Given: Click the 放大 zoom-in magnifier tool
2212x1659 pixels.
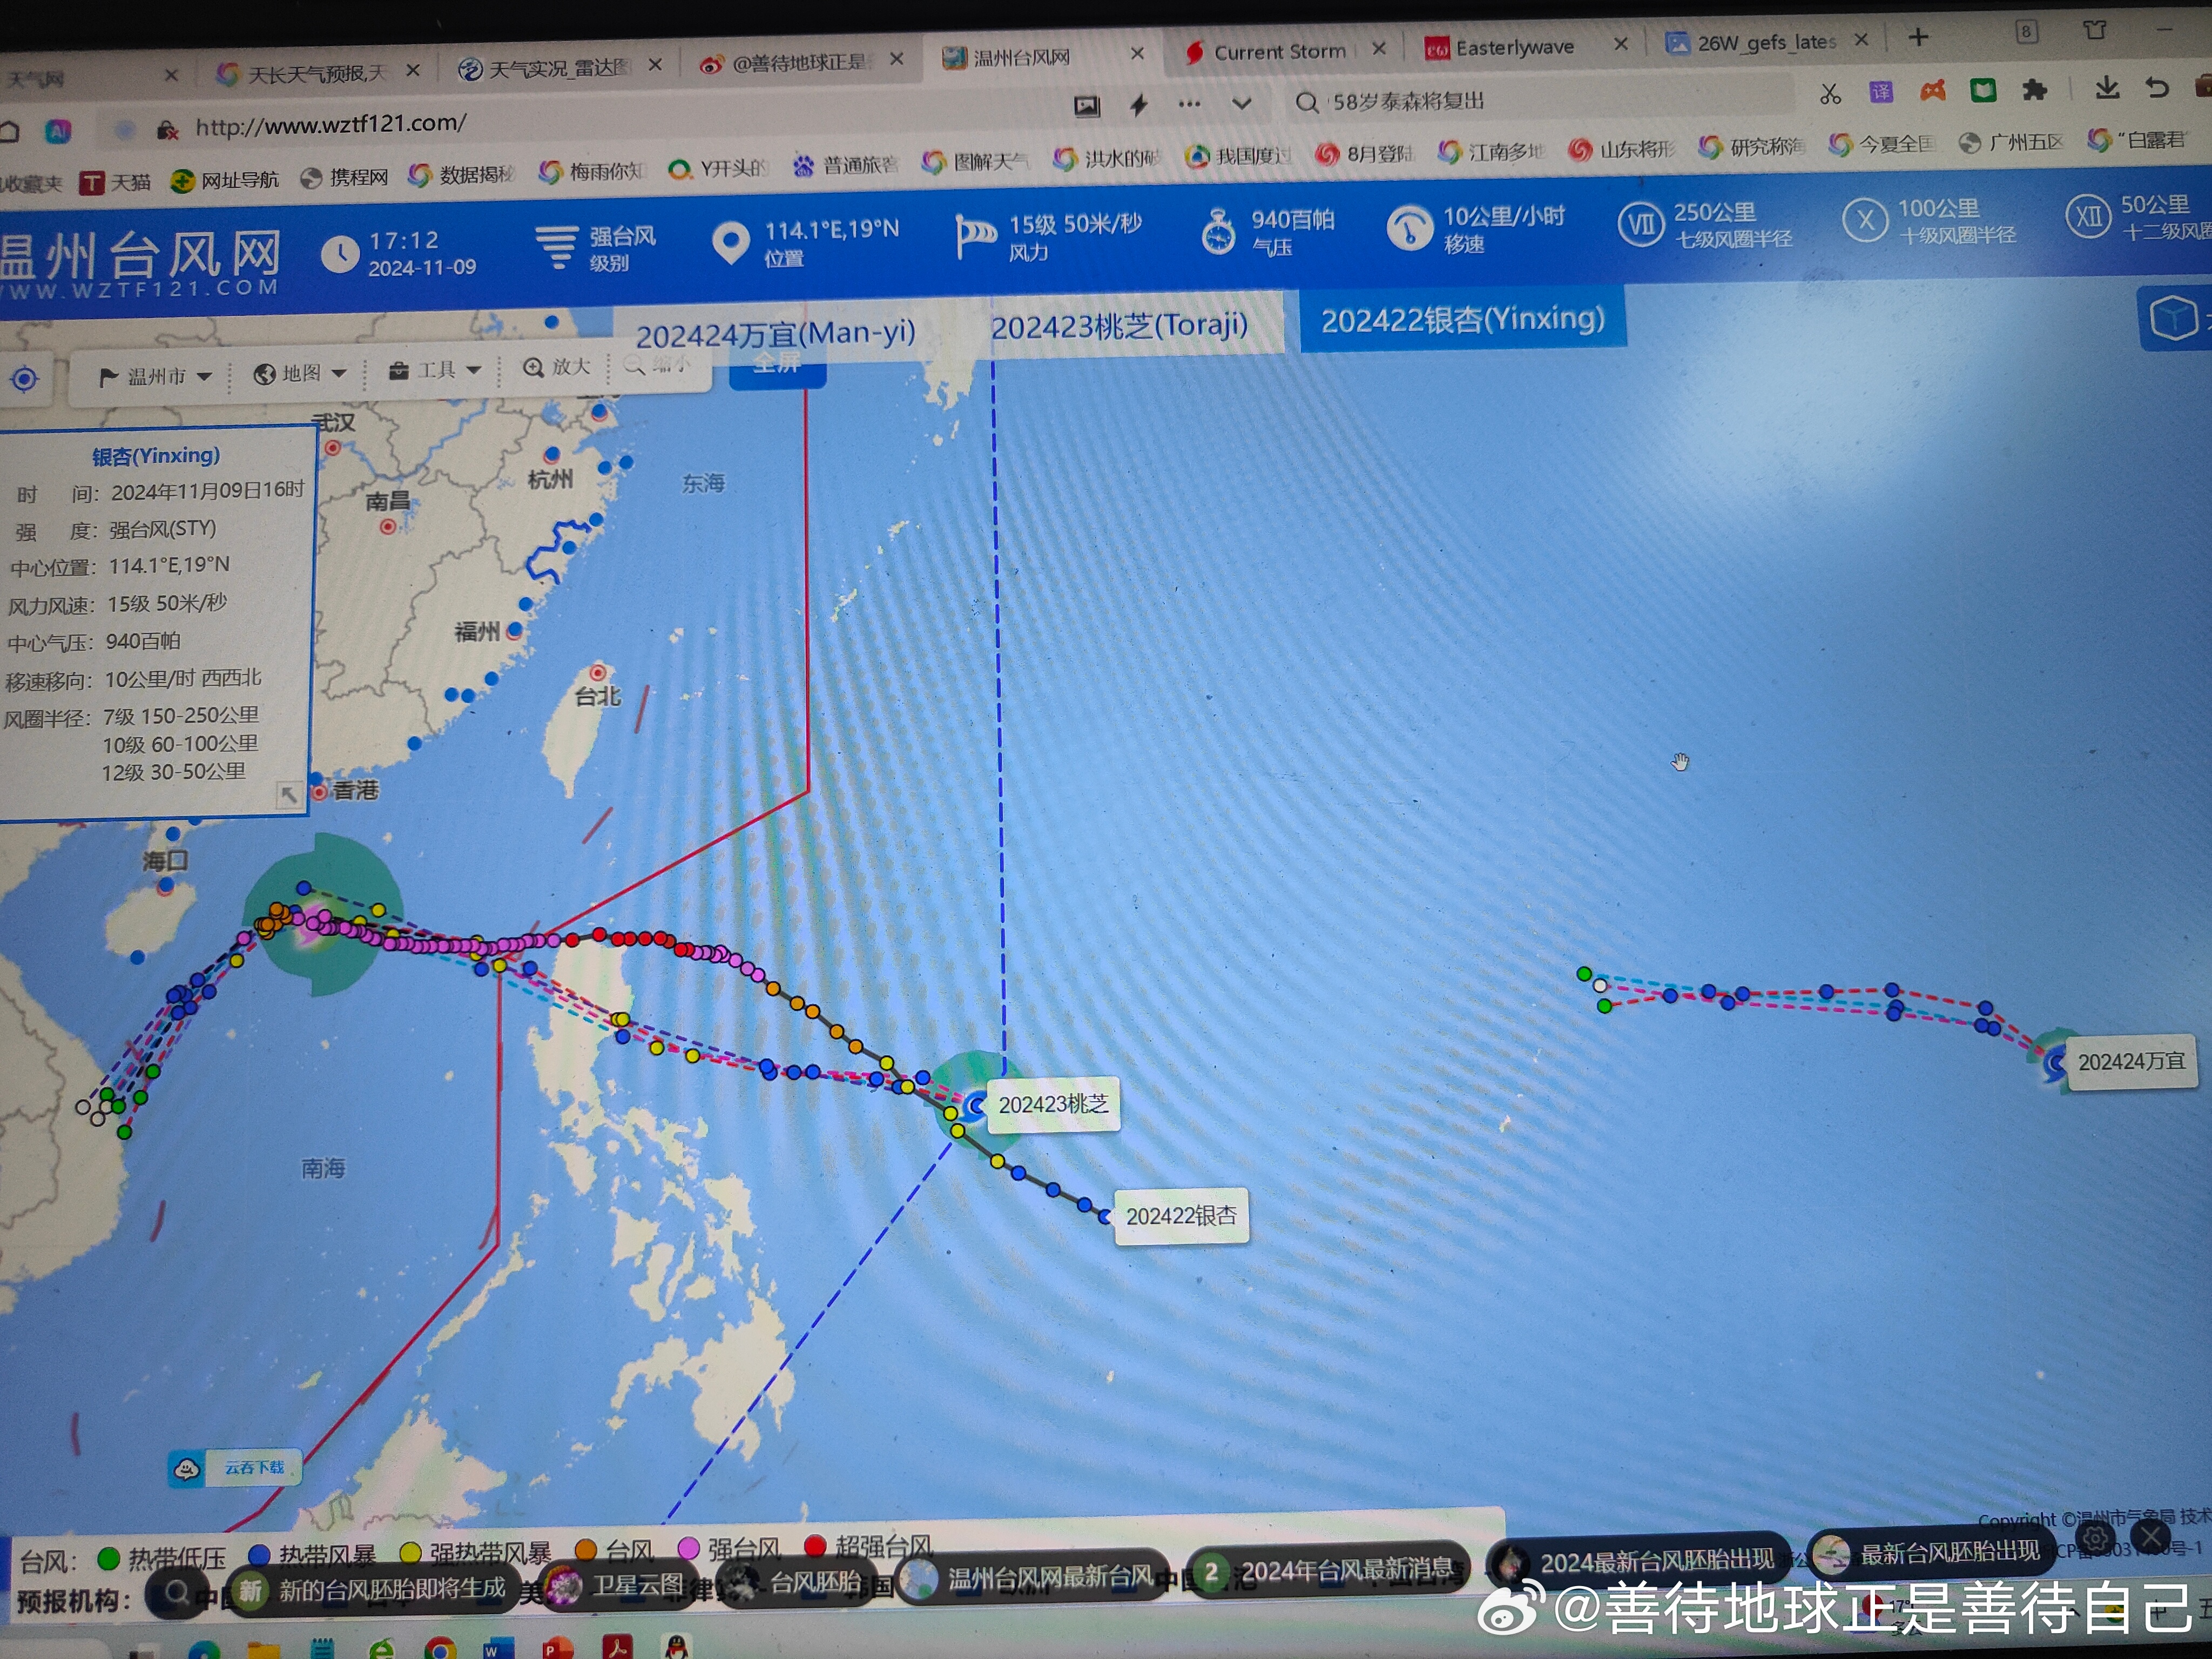Looking at the screenshot, I should 557,367.
